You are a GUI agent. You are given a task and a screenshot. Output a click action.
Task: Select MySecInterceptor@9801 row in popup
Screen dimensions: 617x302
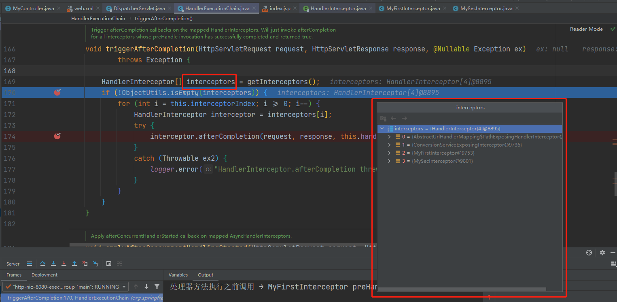469,161
